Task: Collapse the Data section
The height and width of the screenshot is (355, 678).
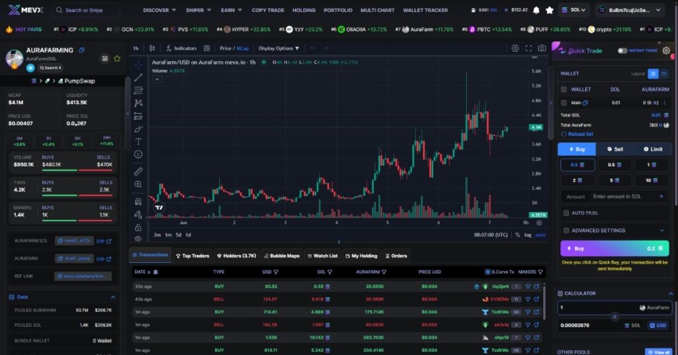Action: pos(113,297)
